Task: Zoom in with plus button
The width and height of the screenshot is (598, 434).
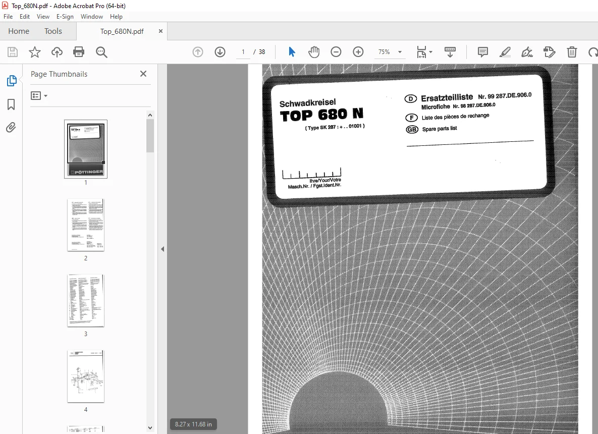Action: pos(358,52)
